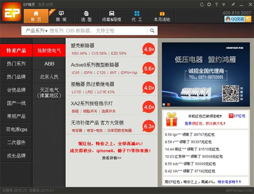Open Active9系列微型断路器 heading
The height and width of the screenshot is (194, 254).
(x=95, y=65)
